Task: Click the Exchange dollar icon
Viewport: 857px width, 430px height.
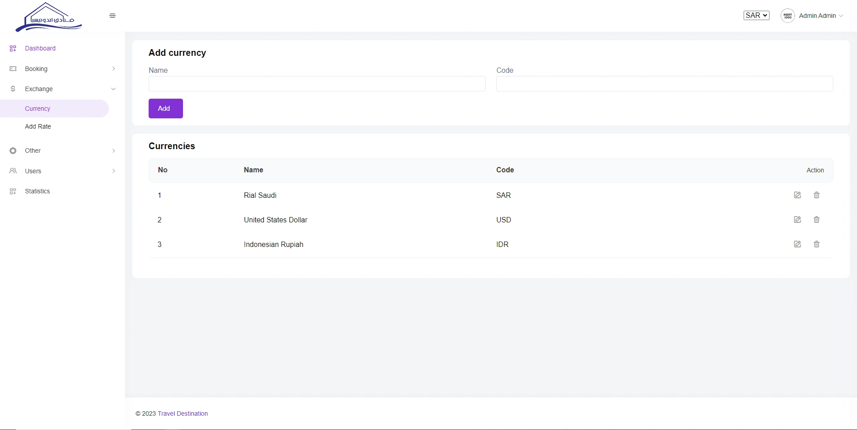Action: pos(13,89)
